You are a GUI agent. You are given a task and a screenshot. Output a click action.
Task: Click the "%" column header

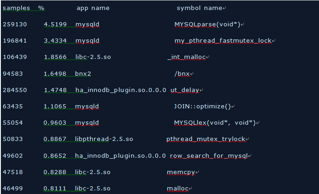coord(41,8)
